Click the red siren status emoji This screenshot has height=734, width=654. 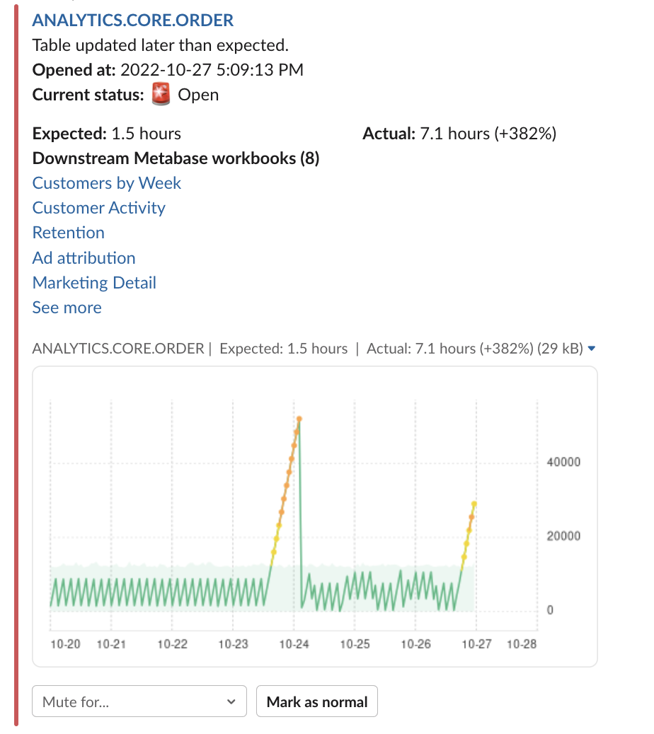pyautogui.click(x=161, y=94)
